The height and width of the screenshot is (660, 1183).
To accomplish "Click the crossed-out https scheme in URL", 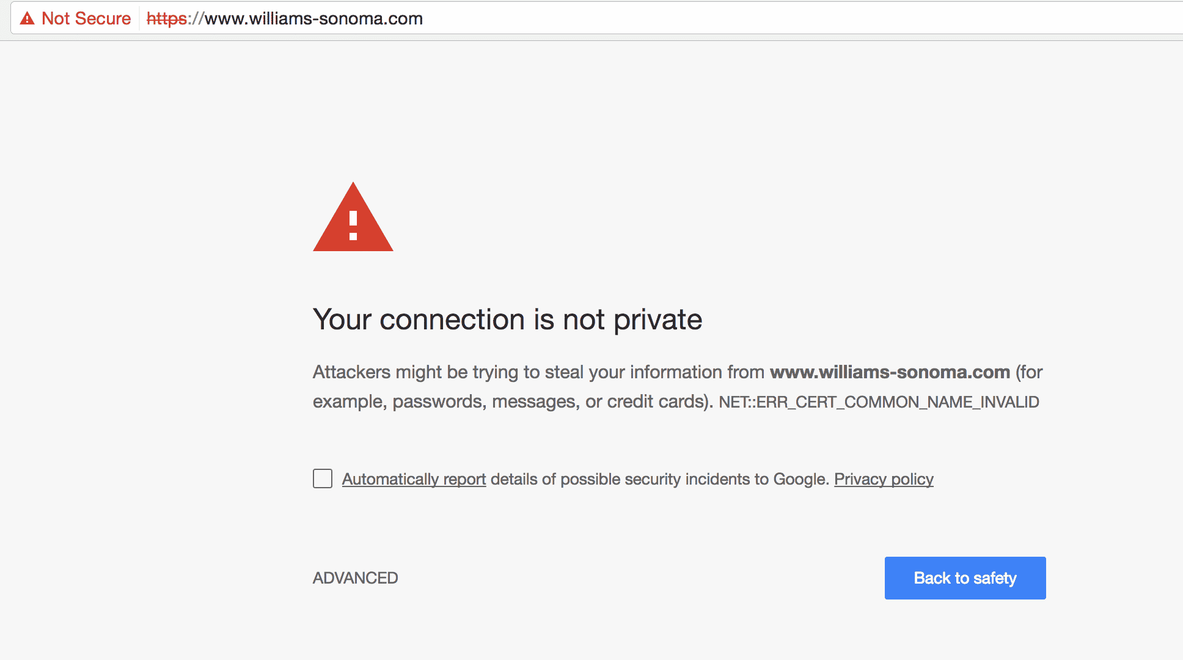I will tap(167, 18).
